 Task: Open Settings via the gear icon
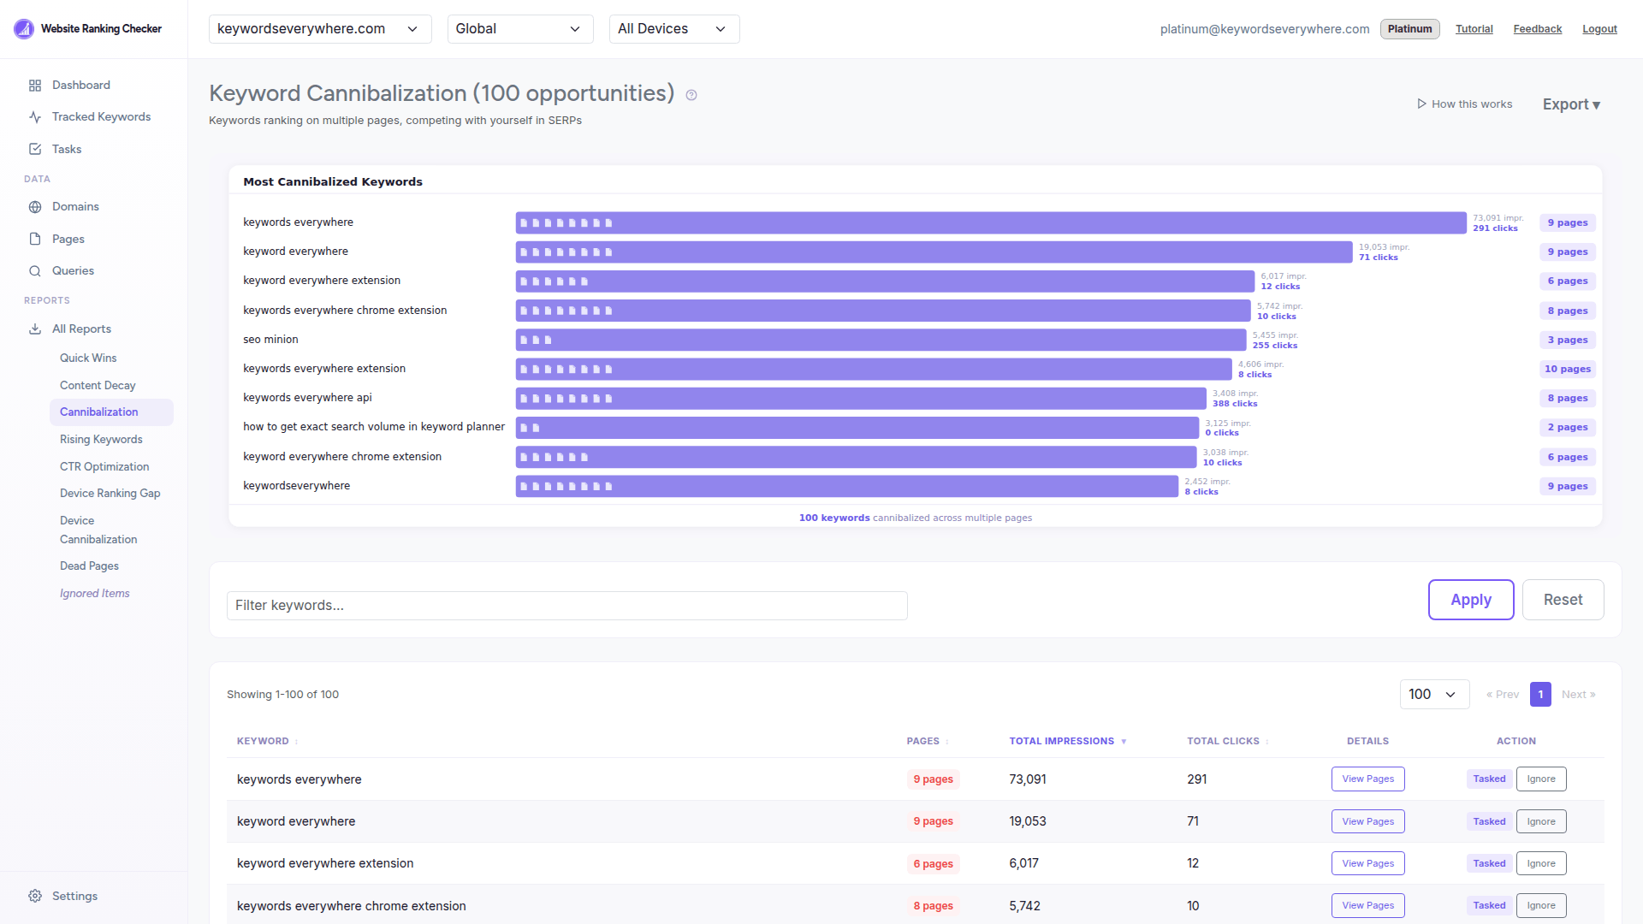35,895
